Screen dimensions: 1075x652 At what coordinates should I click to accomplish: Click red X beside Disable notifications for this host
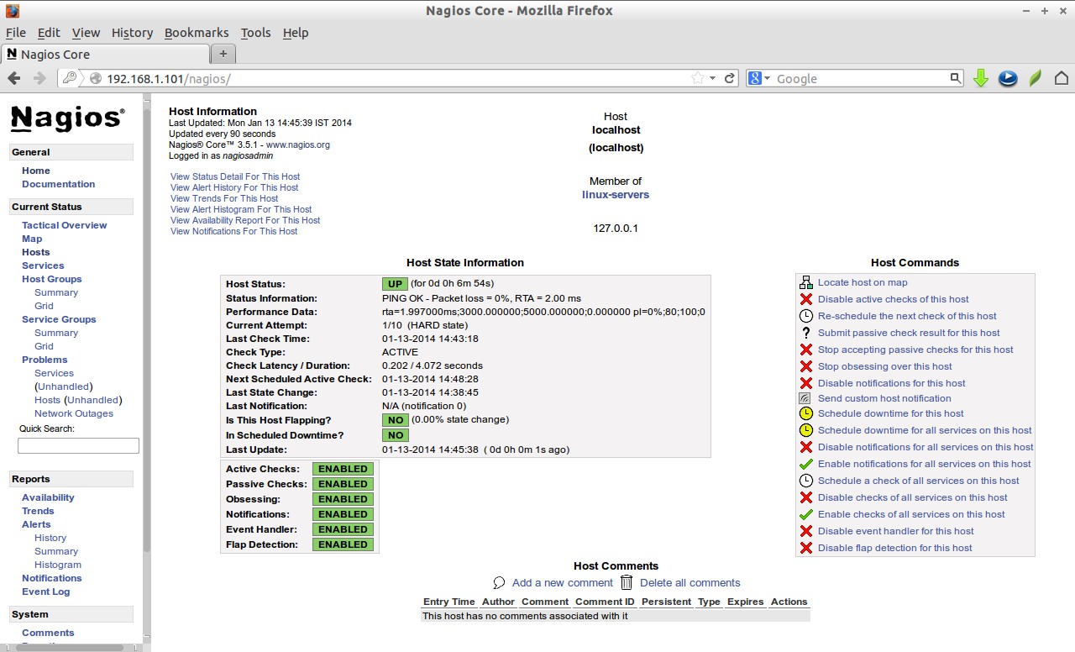(806, 383)
